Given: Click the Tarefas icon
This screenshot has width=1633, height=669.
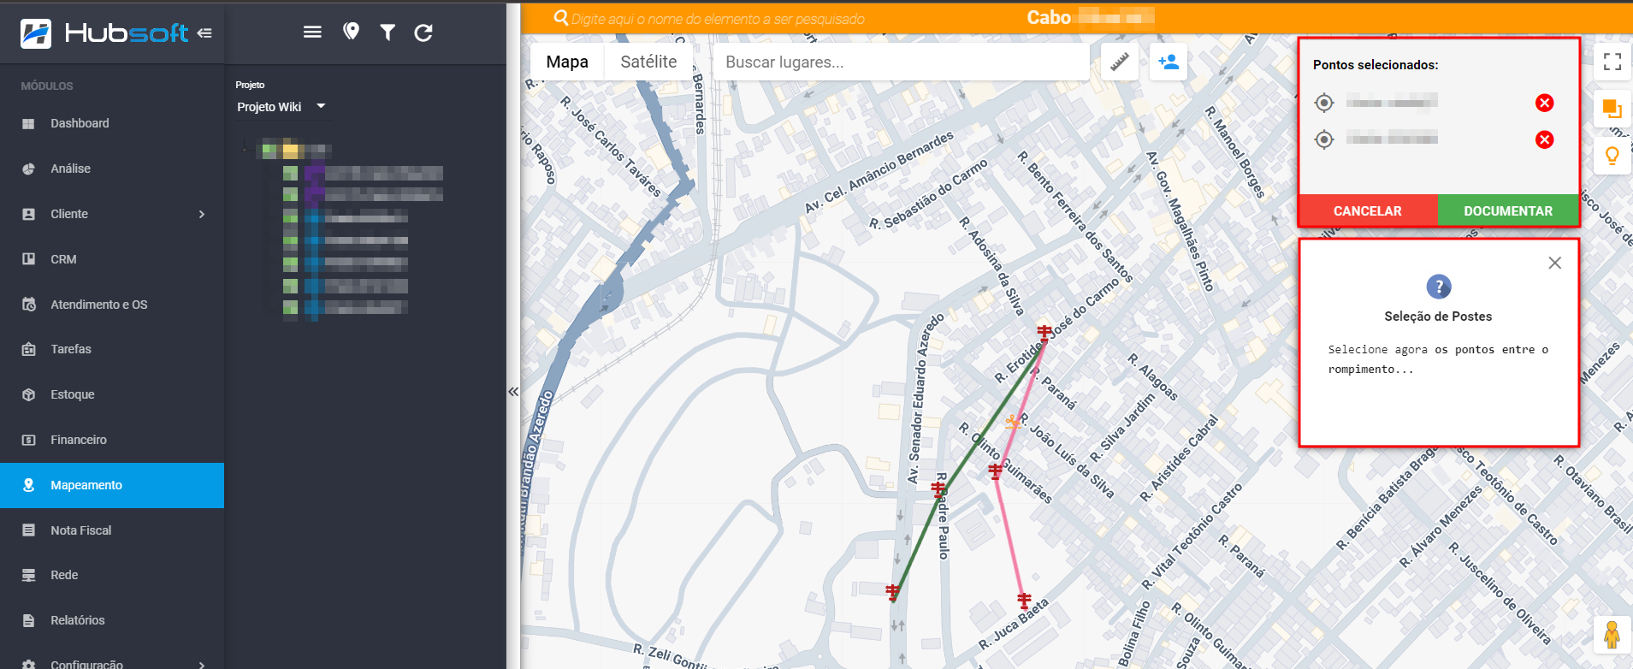Looking at the screenshot, I should pyautogui.click(x=28, y=349).
